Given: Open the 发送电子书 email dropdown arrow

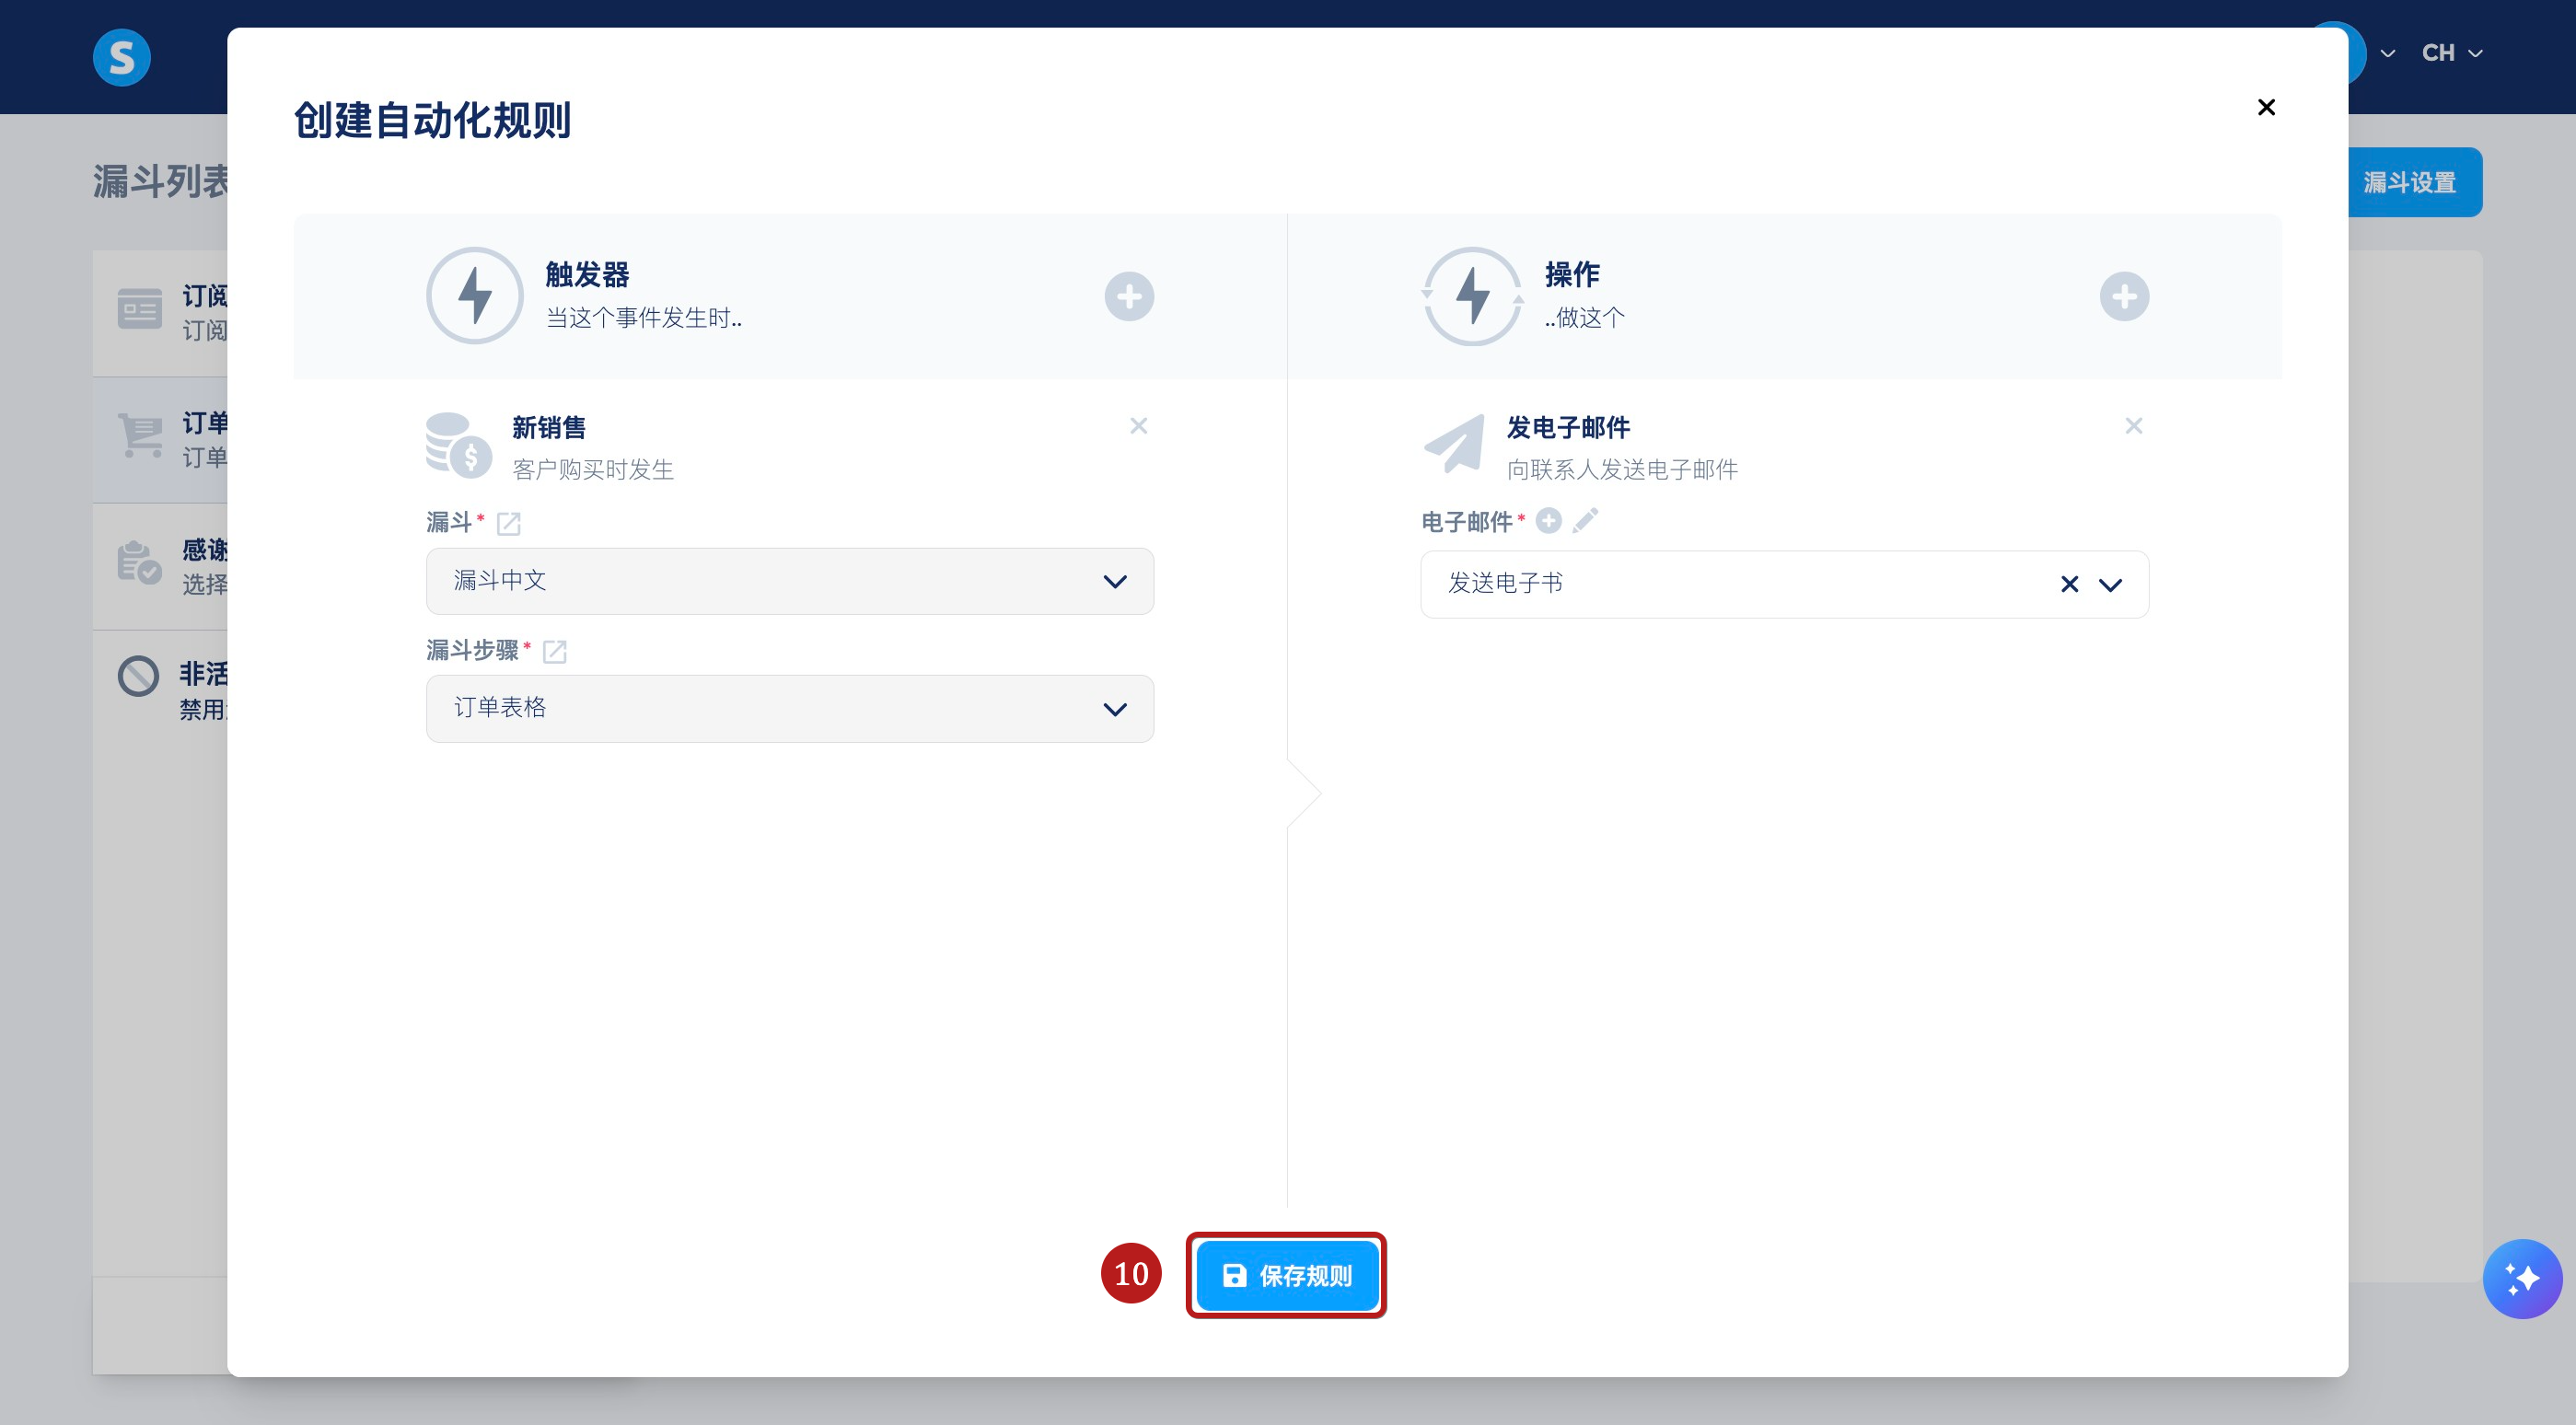Looking at the screenshot, I should (2110, 585).
